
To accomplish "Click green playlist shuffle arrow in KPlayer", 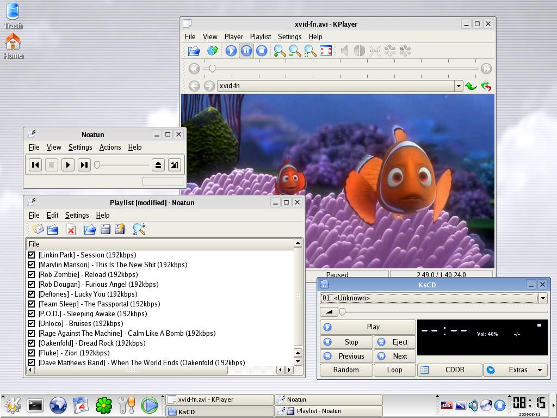I will [x=471, y=86].
